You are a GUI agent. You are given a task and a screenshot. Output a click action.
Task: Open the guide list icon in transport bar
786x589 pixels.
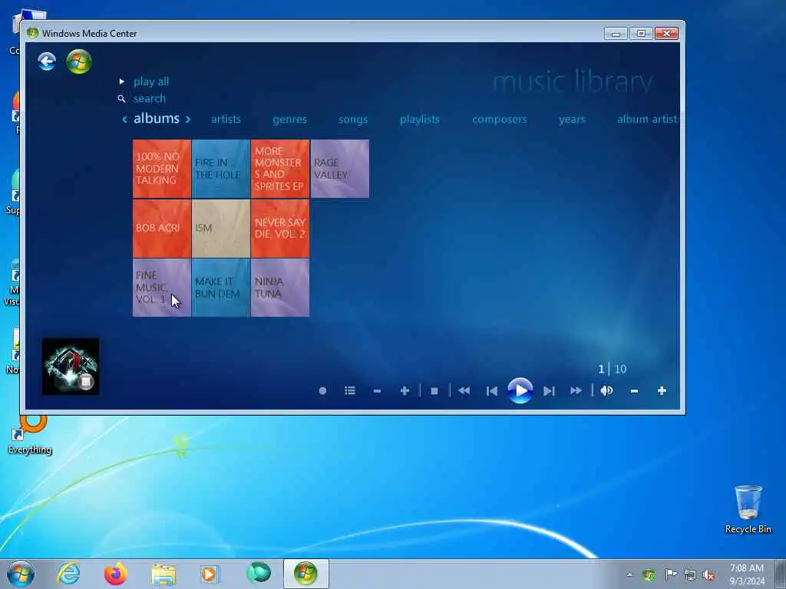coord(350,390)
